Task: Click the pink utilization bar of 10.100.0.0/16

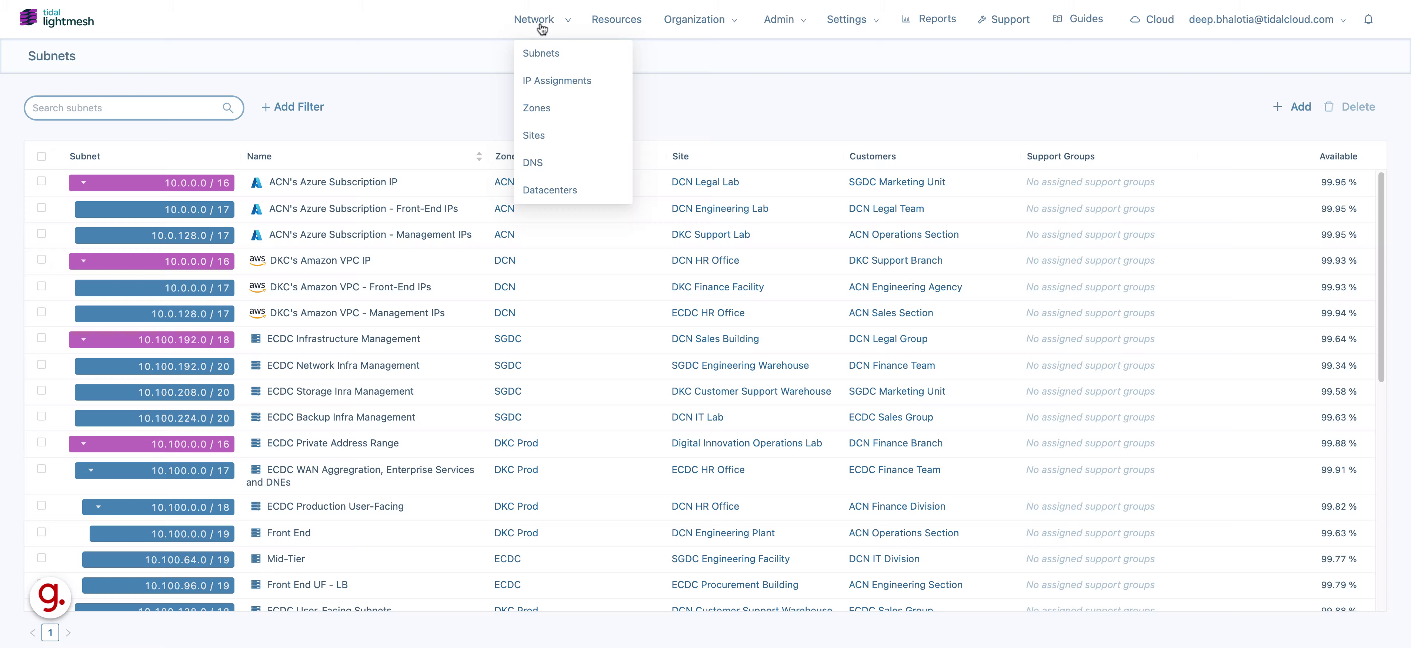Action: pos(152,444)
